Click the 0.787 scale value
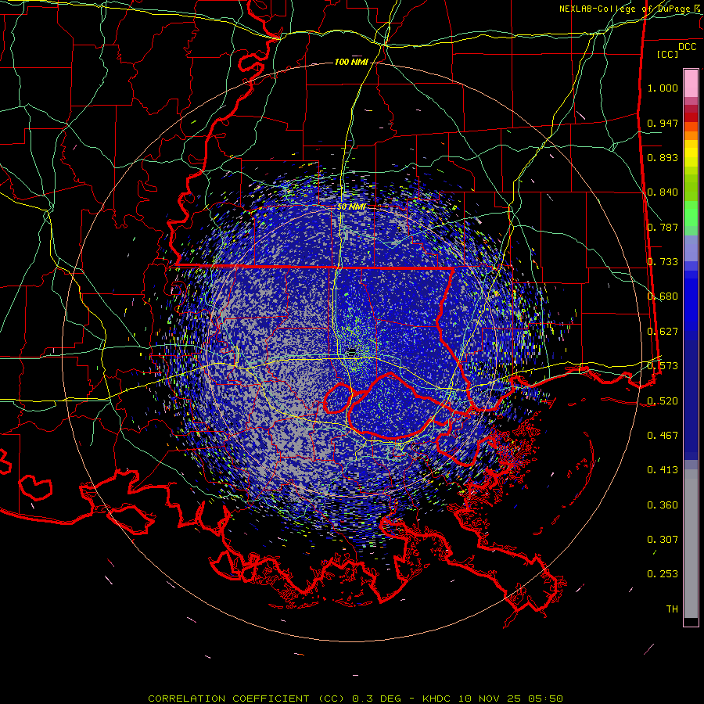The image size is (704, 704). [x=663, y=227]
